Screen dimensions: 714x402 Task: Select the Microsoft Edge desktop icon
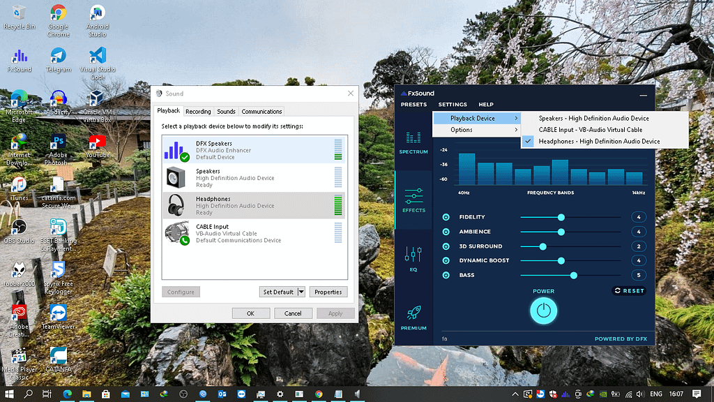(19, 107)
